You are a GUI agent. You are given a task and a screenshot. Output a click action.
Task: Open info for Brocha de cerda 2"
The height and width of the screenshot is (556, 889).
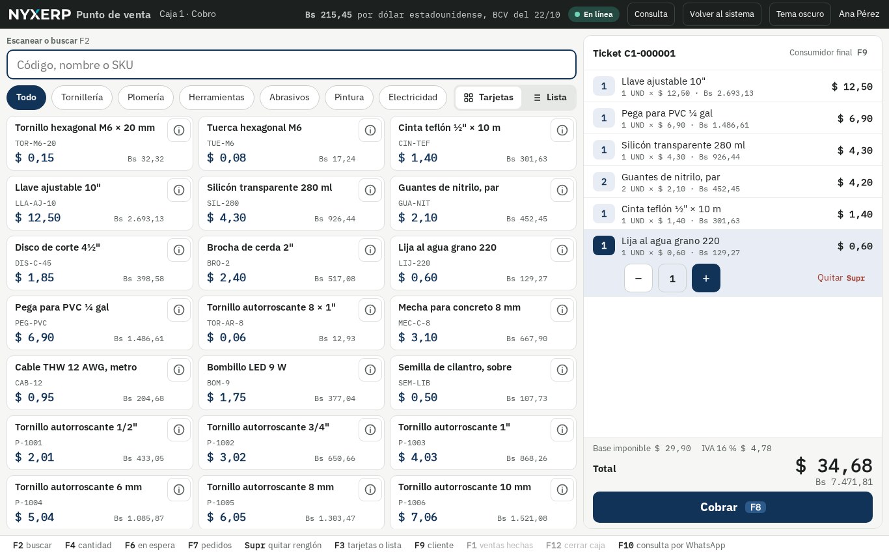tap(370, 250)
